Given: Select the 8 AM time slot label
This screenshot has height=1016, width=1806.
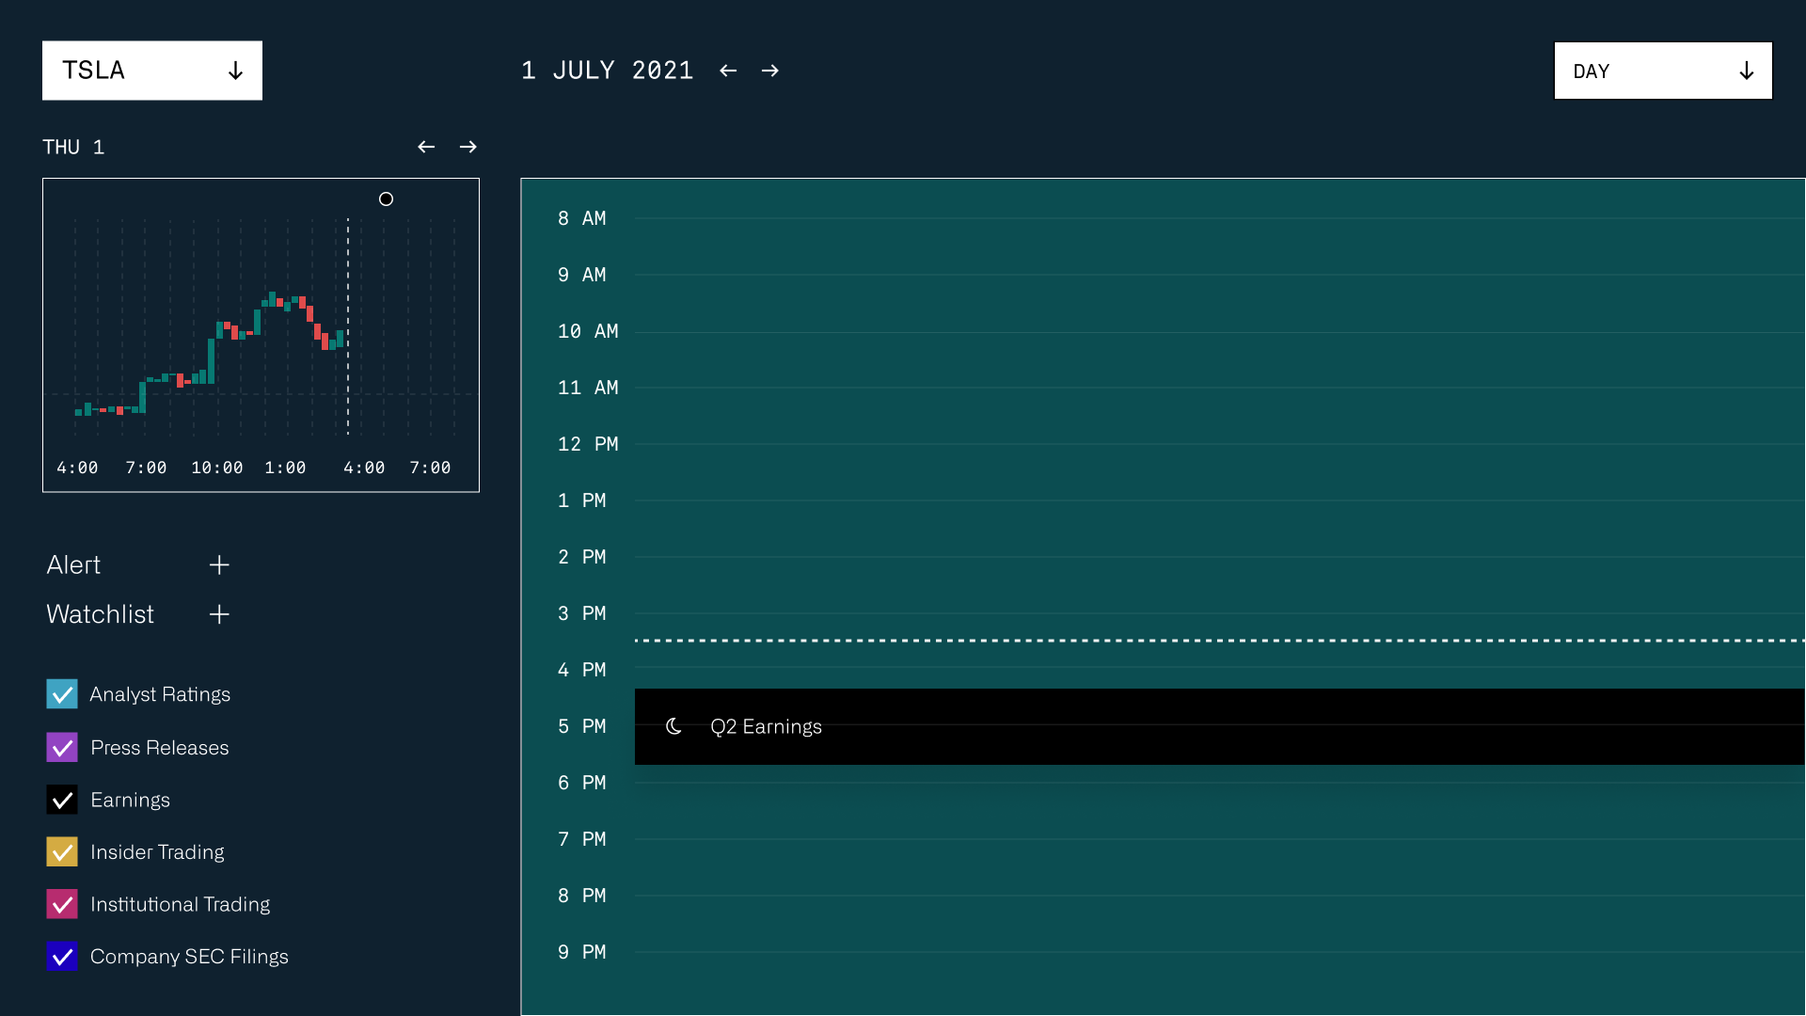Looking at the screenshot, I should coord(581,218).
